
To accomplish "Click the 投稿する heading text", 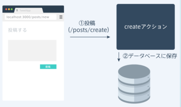I will coord(17,30).
